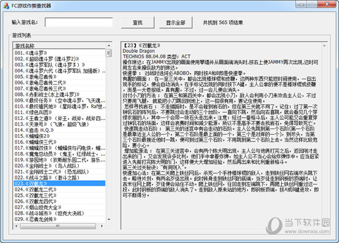Click the game name input field
339x243 pixels.
point(79,22)
